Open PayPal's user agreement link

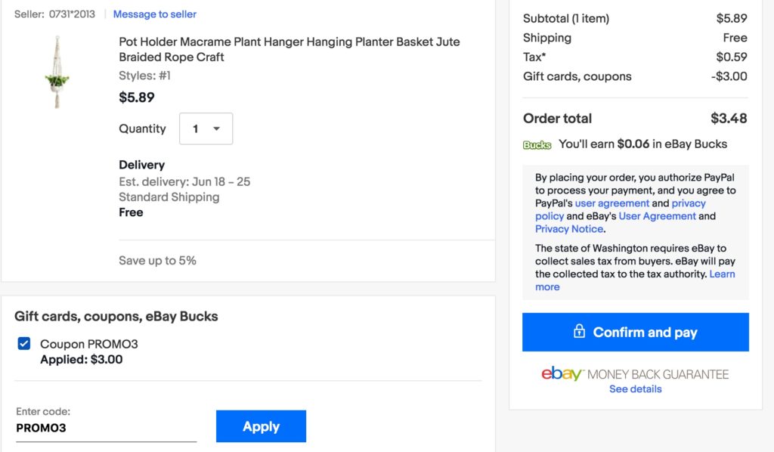coord(612,203)
